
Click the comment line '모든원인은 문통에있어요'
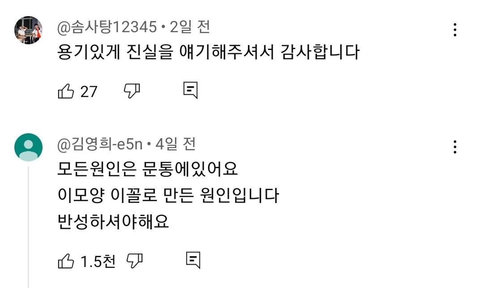147,169
